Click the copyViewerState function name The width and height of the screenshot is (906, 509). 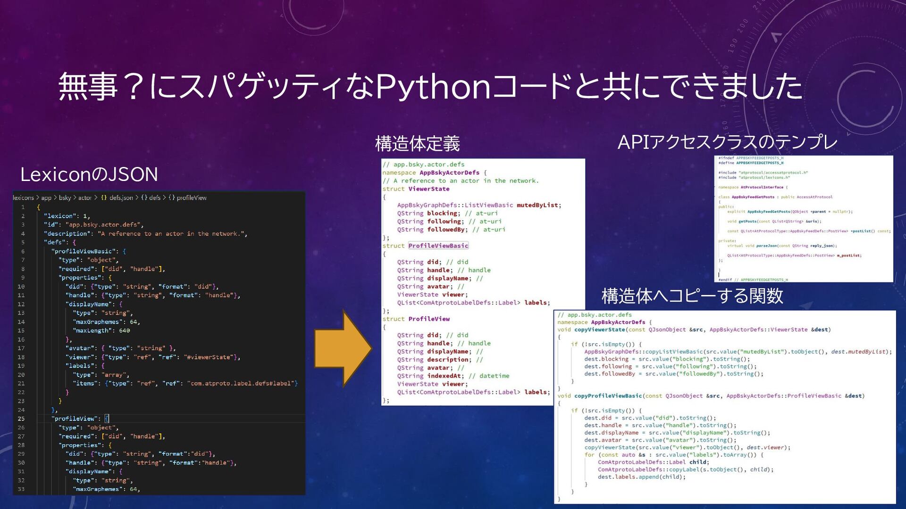point(599,330)
